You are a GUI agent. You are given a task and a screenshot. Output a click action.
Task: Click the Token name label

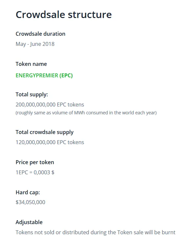point(31,64)
